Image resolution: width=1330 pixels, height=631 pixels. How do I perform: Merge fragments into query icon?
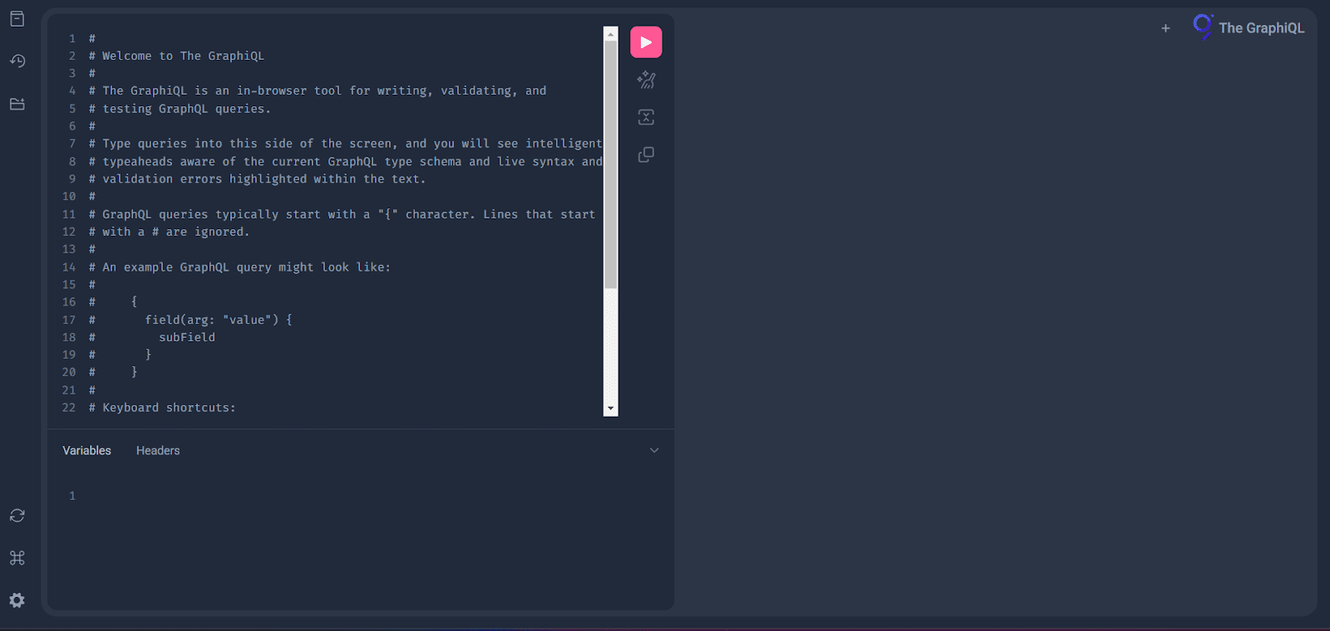pos(646,117)
